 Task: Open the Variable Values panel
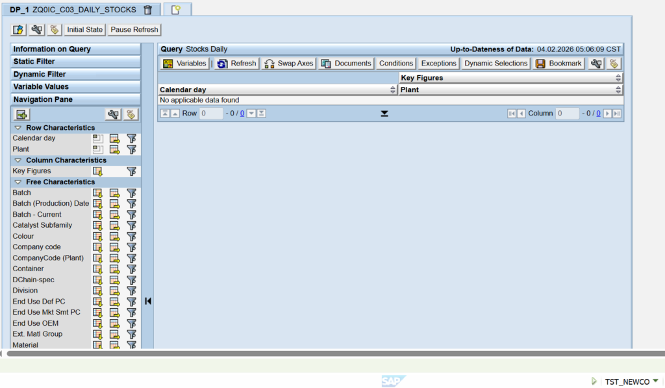coord(75,86)
